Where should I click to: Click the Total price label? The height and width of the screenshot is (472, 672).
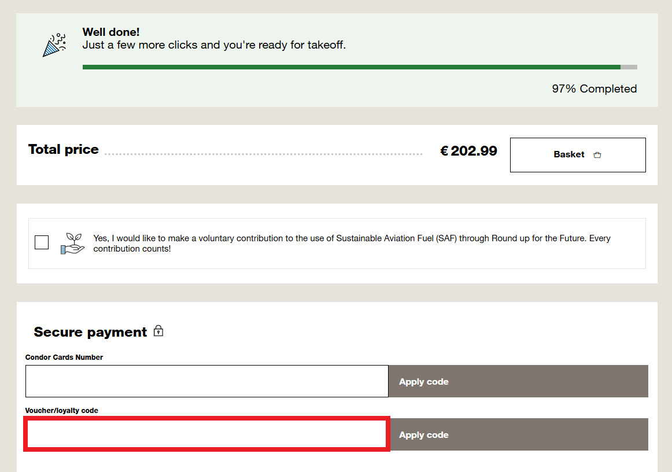pyautogui.click(x=63, y=149)
